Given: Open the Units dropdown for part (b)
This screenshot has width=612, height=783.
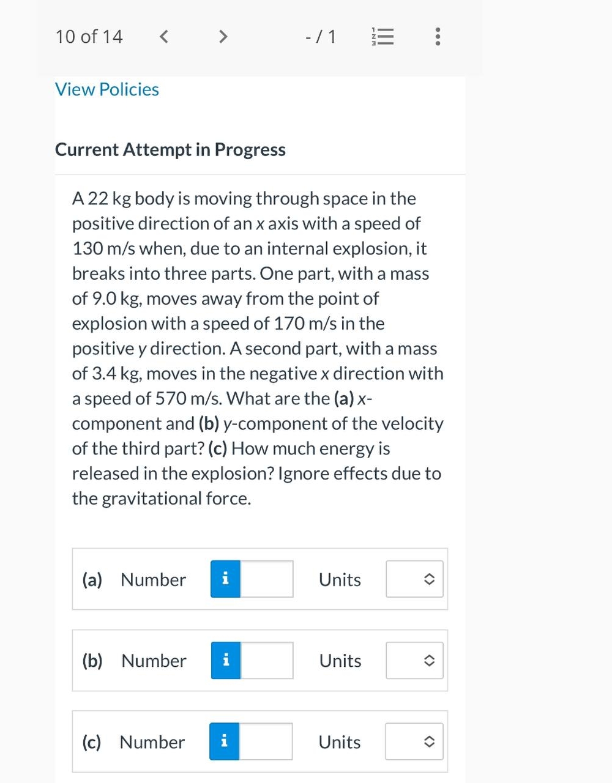Looking at the screenshot, I should point(414,661).
